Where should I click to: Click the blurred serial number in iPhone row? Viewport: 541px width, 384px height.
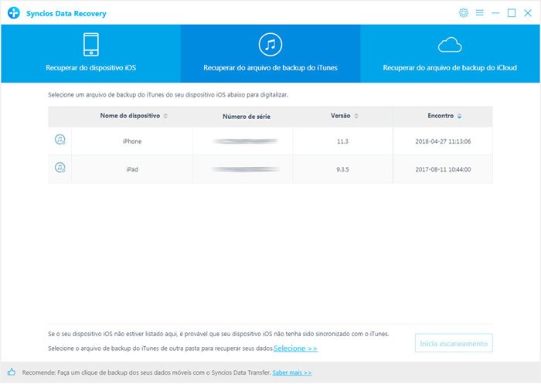point(246,141)
